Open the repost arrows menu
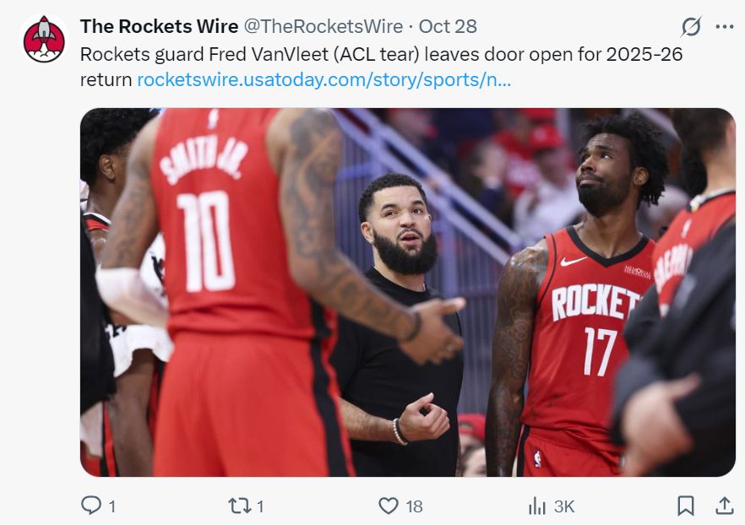The height and width of the screenshot is (525, 745). tap(240, 506)
